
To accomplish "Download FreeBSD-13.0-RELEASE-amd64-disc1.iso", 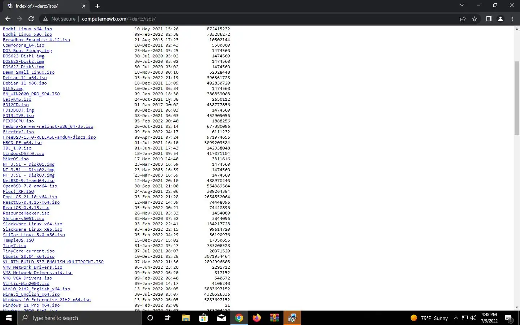I will click(x=49, y=137).
